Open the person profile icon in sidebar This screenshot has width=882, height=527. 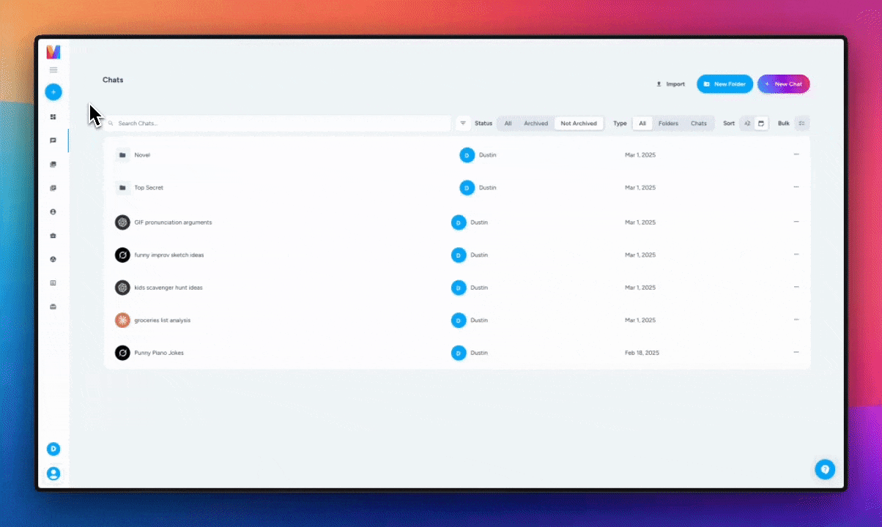pos(53,212)
